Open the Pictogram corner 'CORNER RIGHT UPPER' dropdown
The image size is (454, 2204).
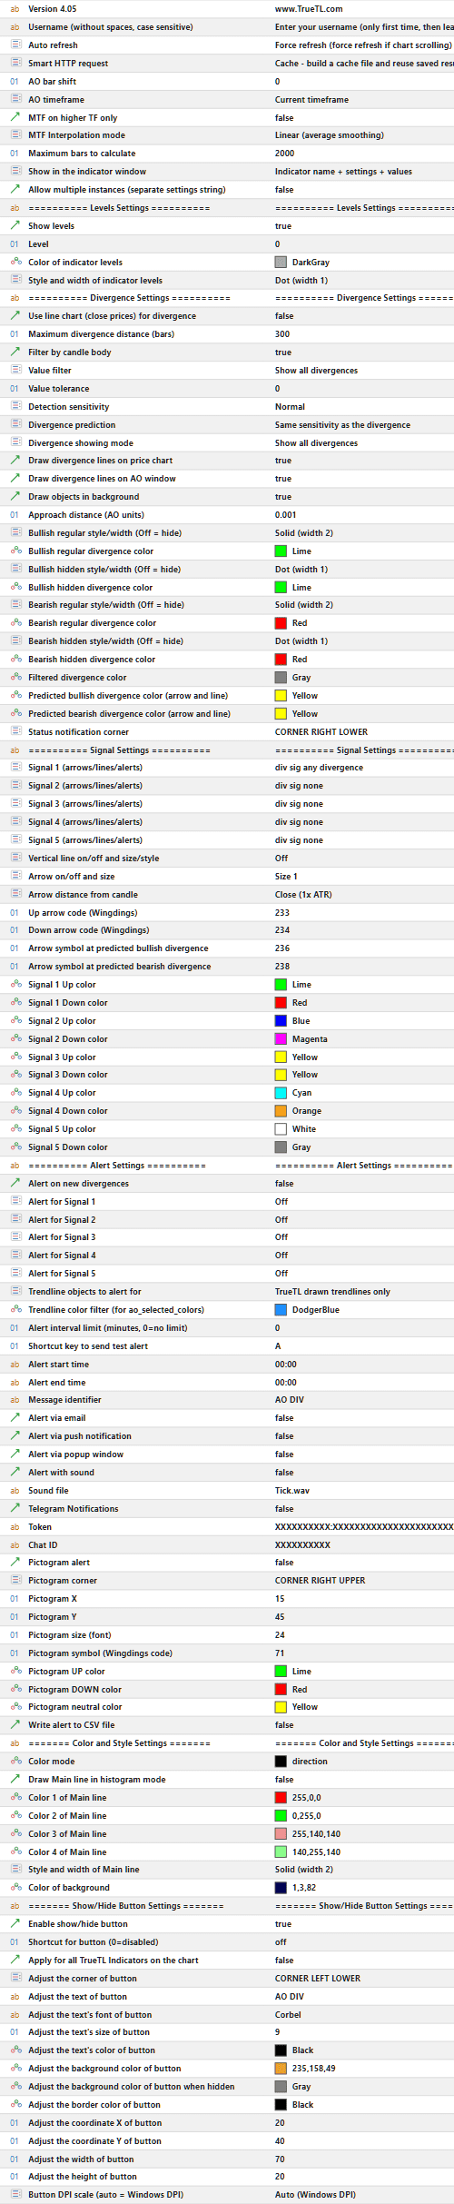321,1581
